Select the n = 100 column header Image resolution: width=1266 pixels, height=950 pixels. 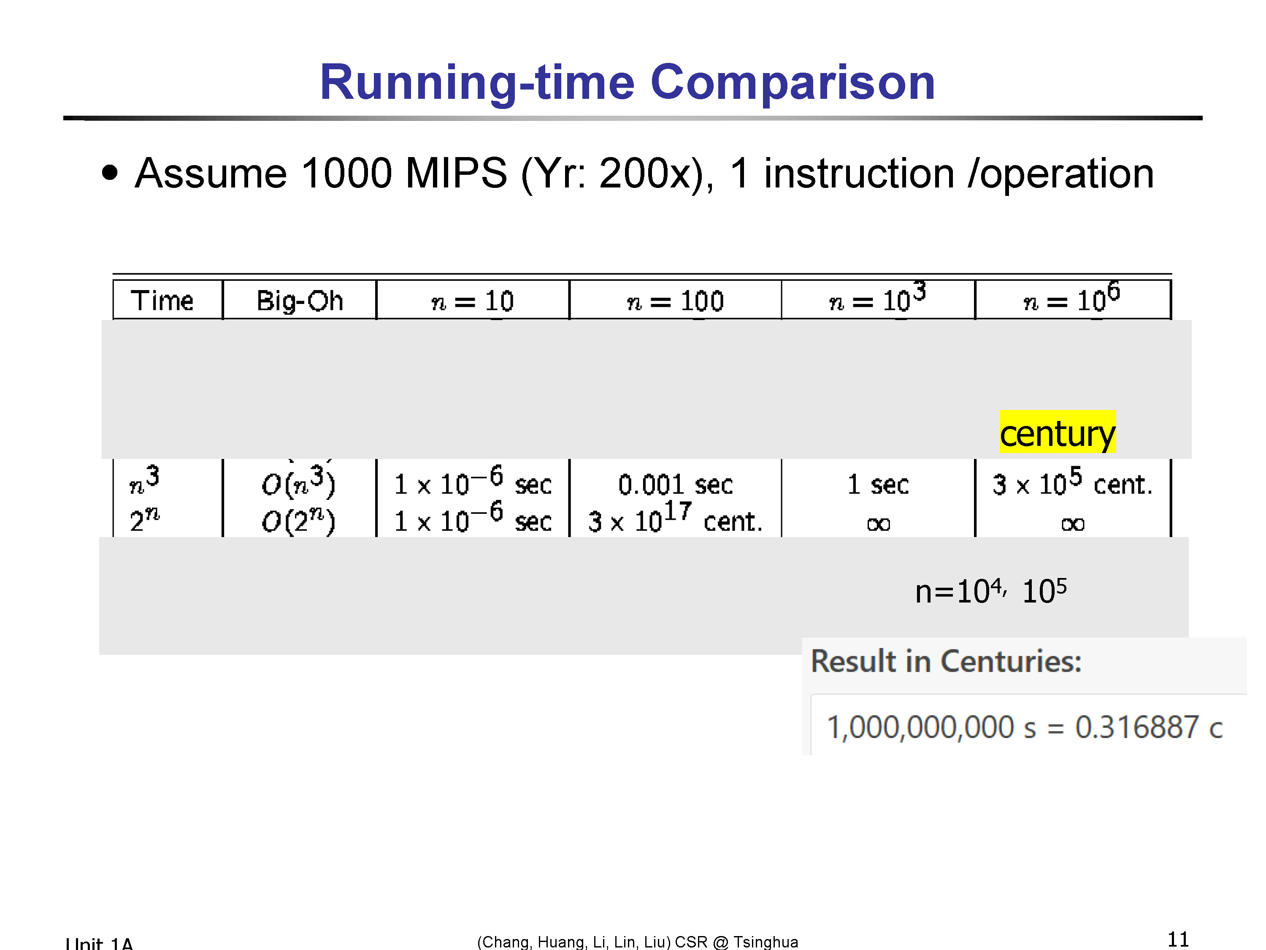675,300
